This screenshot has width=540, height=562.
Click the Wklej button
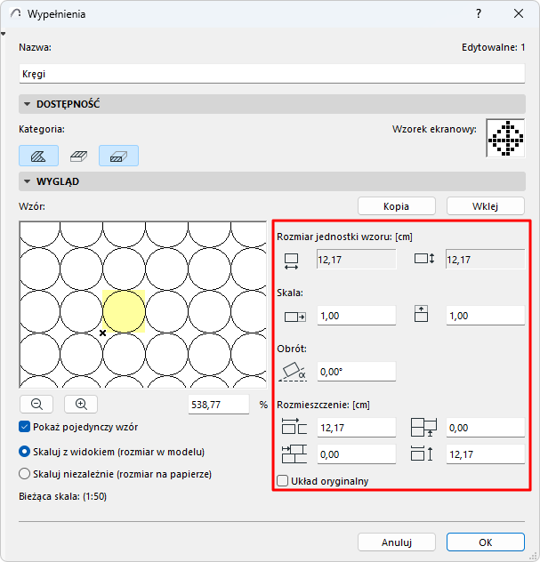coord(486,206)
